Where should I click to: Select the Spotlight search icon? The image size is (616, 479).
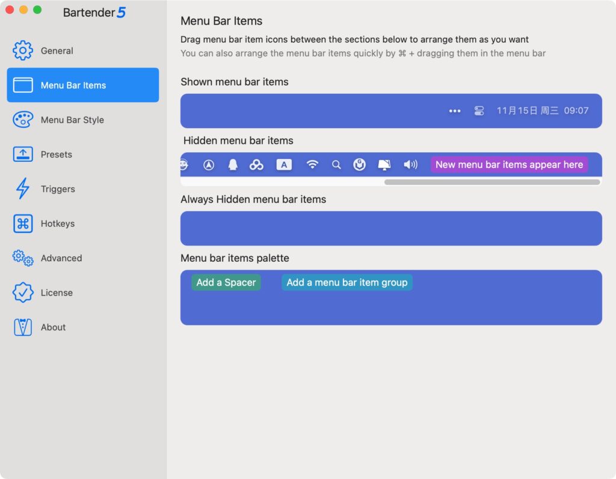pos(336,164)
